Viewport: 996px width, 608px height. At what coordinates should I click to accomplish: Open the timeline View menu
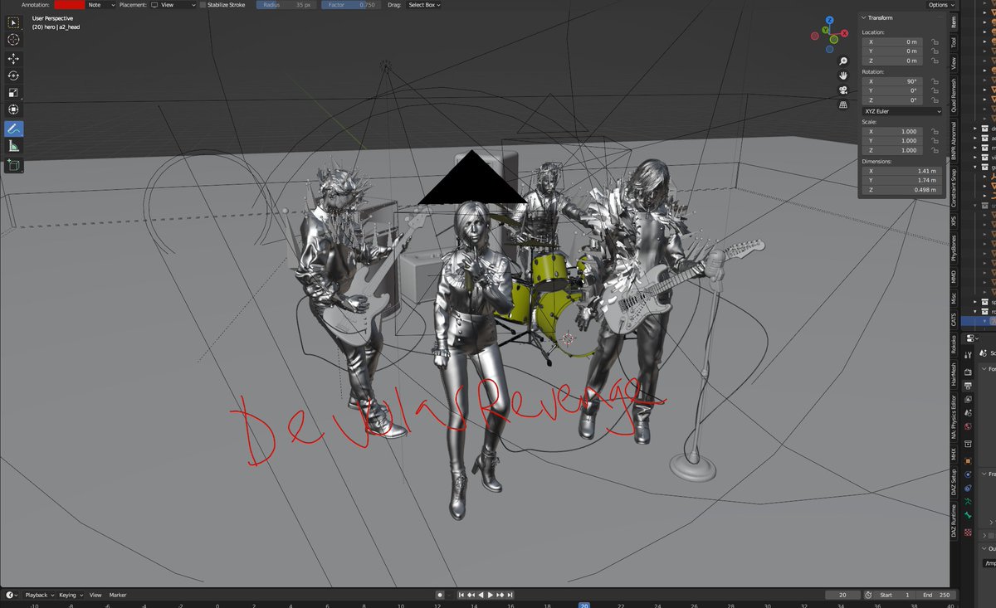point(95,595)
